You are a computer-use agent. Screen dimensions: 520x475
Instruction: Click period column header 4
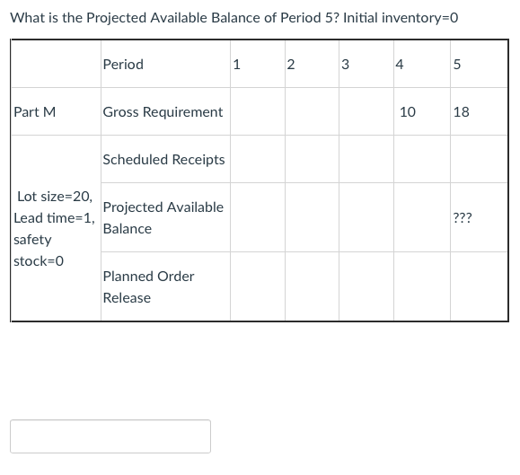click(x=400, y=65)
